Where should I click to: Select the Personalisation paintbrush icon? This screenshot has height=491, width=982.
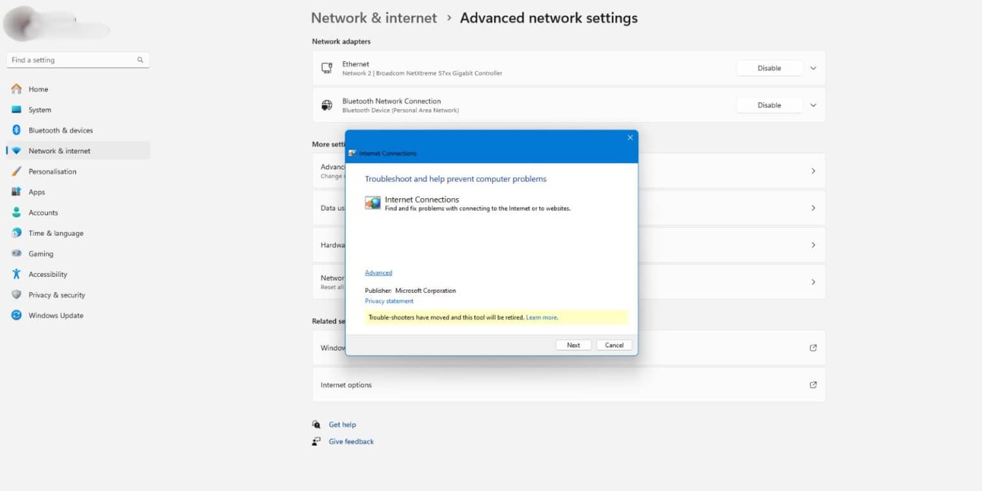(x=16, y=171)
